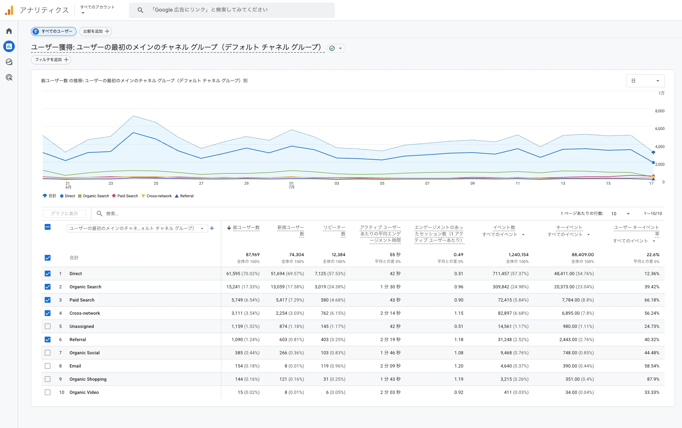Click the sort arrow on 総ユーザー数 column
682x428 pixels.
(229, 228)
